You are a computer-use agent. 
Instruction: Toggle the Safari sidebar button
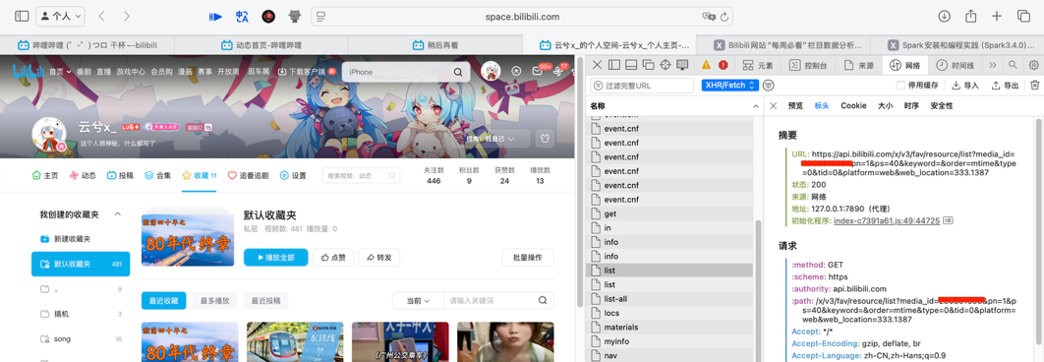tap(22, 16)
